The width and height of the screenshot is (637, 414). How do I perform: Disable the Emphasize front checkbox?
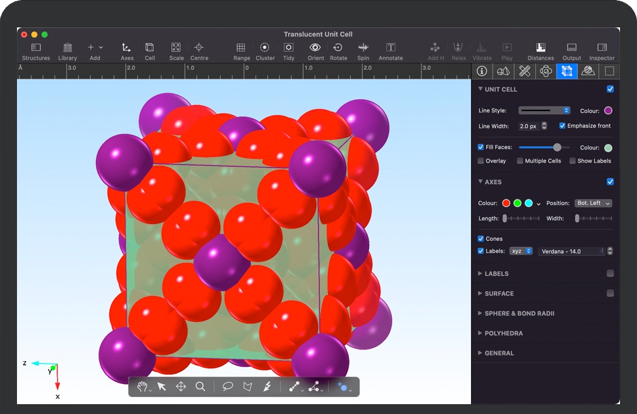coord(563,126)
